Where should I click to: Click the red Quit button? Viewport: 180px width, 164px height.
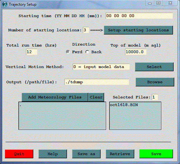click(19, 154)
